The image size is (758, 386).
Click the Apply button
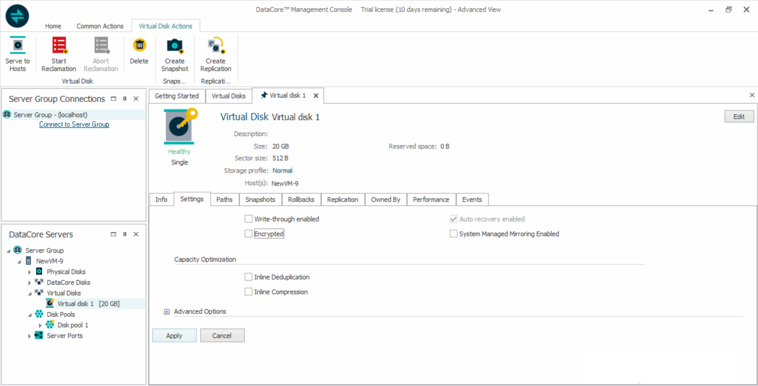[174, 335]
